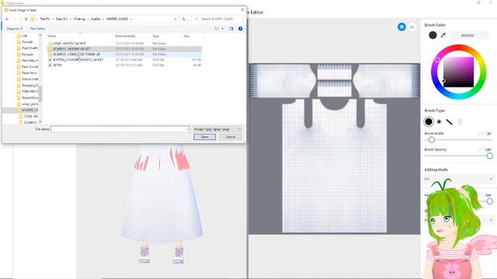The image size is (497, 279).
Task: Pick the eyedropper tool beside the brush color
Action: [443, 35]
